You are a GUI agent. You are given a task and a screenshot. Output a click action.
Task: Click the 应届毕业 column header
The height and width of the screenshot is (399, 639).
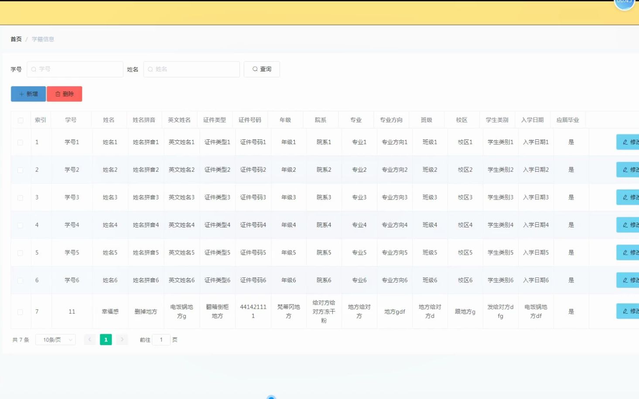point(568,120)
